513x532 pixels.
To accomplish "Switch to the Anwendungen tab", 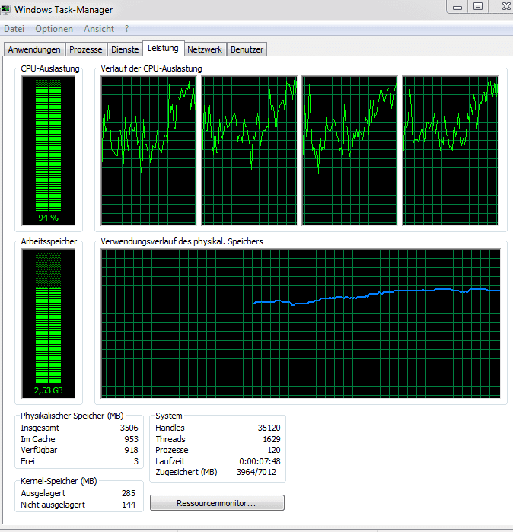I will 34,49.
